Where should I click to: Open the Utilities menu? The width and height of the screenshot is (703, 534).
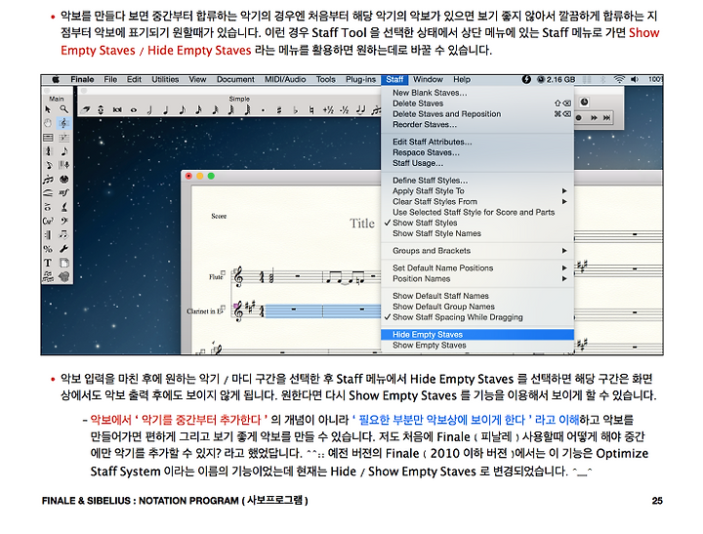pyautogui.click(x=165, y=80)
